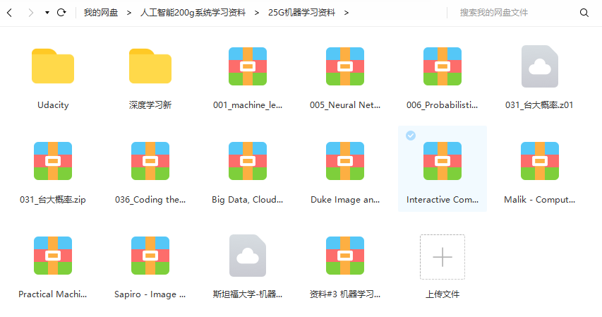Image resolution: width=602 pixels, height=317 pixels.
Task: Open the Udacity folder icon
Action: point(53,66)
